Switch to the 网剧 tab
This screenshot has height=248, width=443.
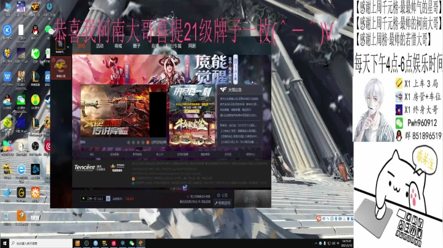pyautogui.click(x=192, y=46)
